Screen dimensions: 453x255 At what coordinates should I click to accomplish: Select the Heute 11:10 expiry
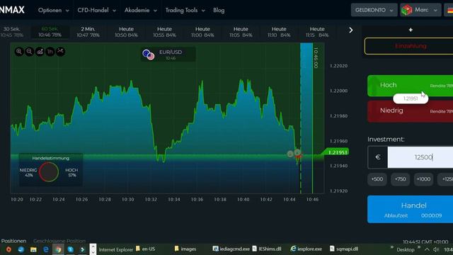click(x=279, y=32)
